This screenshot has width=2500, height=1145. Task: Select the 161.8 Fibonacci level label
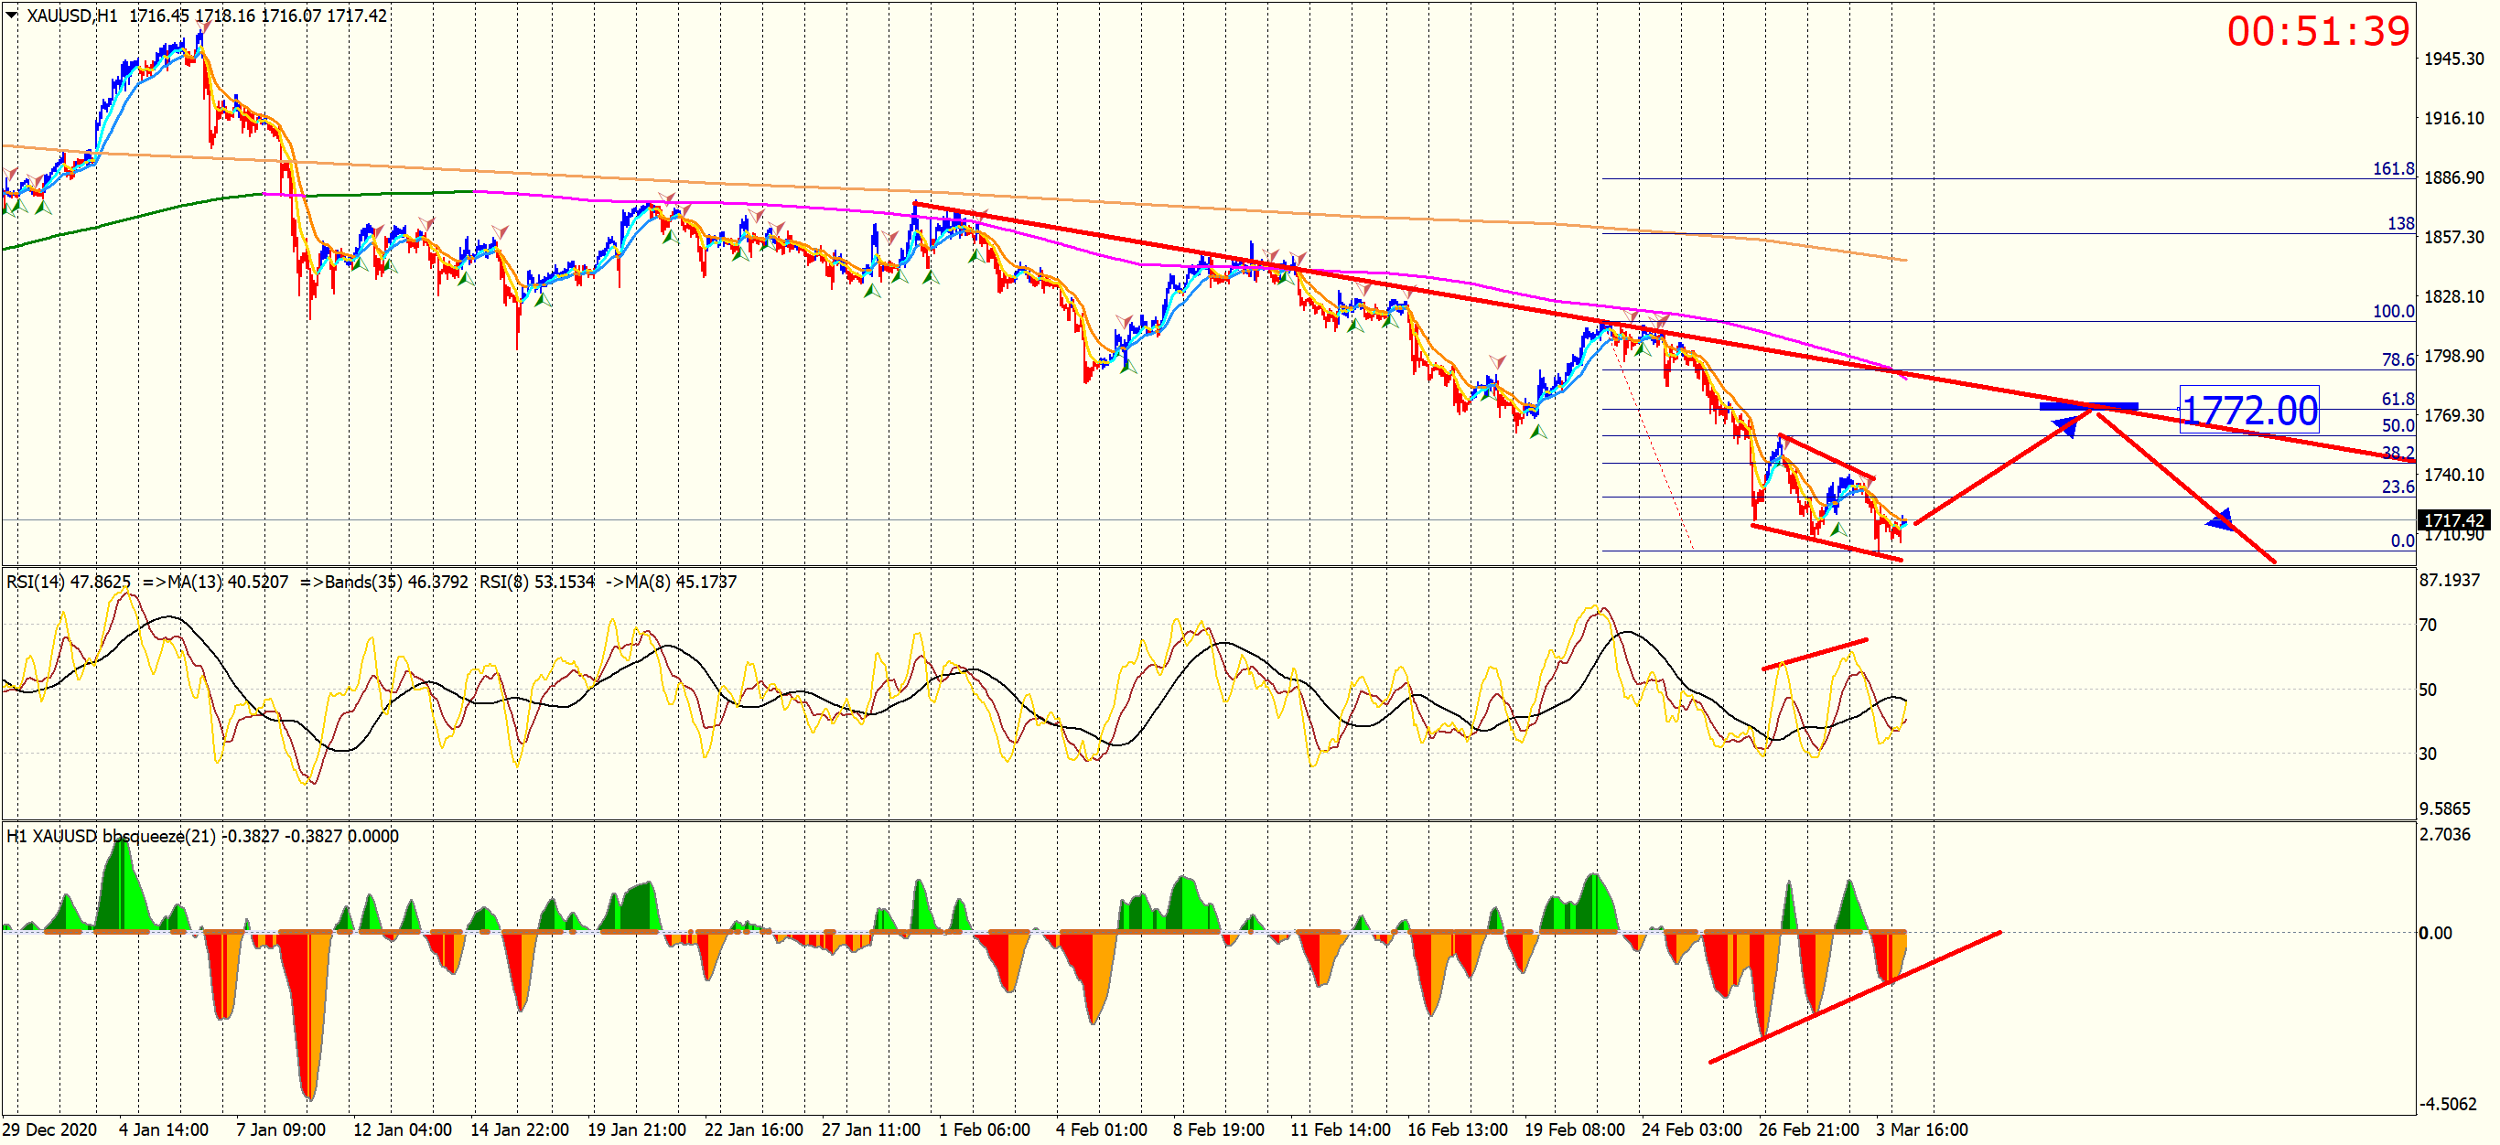2393,168
